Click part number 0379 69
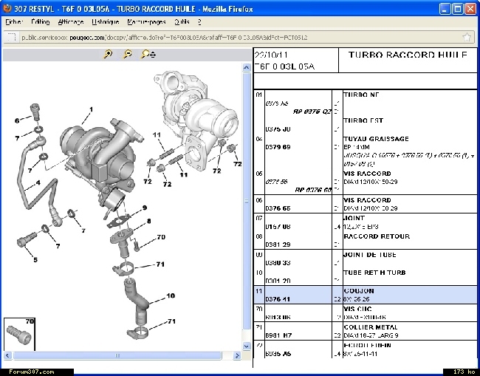Image resolution: width=480 pixels, height=376 pixels. [x=278, y=147]
